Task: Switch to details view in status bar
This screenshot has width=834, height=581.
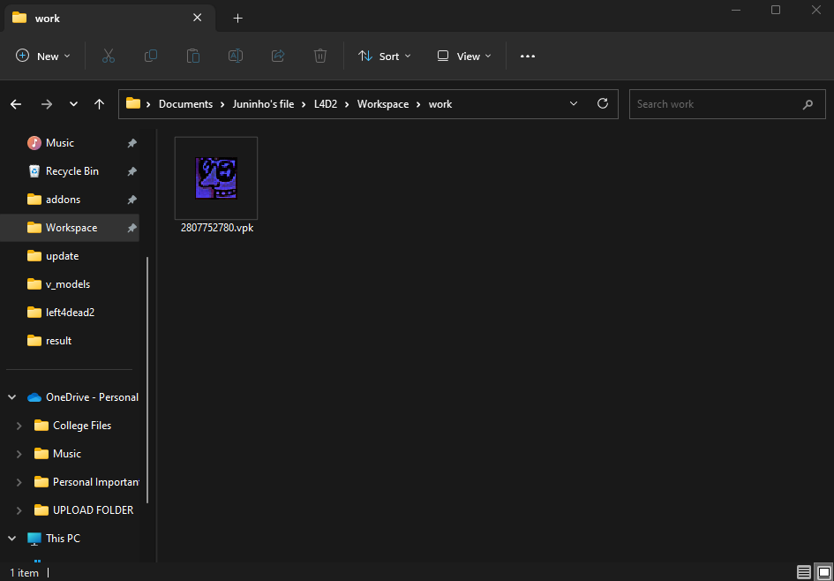Action: 804,572
